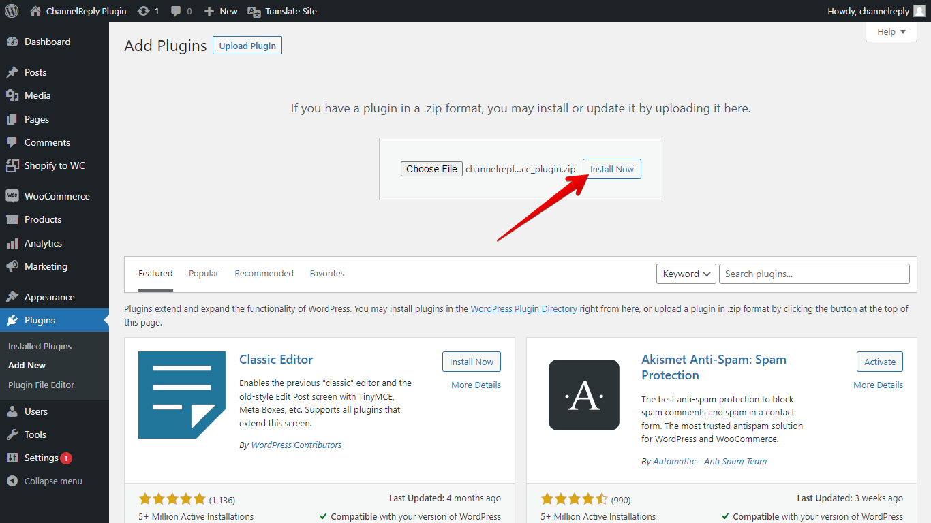Open Plugin File Editor submenu item
931x523 pixels.
pyautogui.click(x=41, y=385)
